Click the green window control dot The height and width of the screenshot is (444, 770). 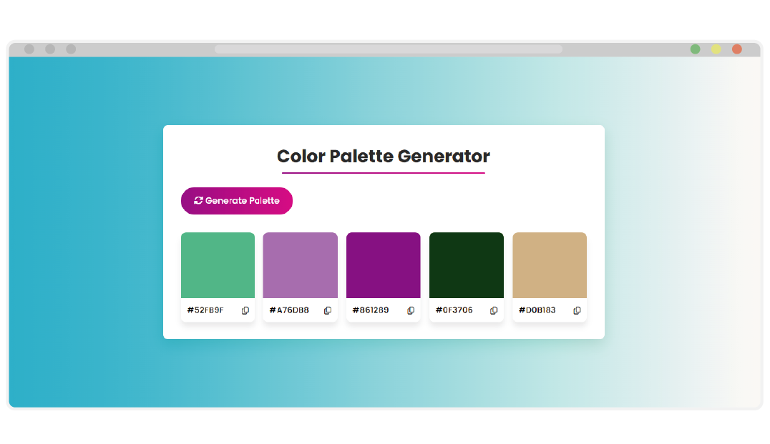695,49
